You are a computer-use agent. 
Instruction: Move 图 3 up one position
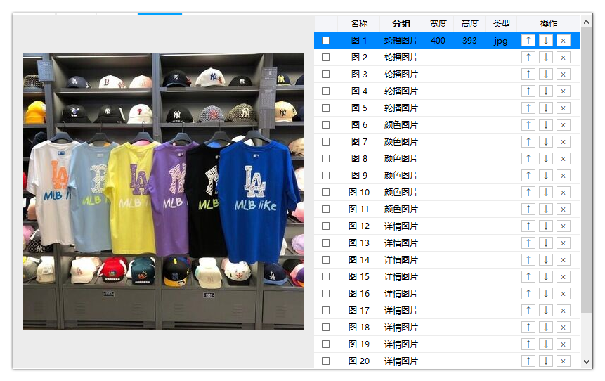tap(528, 74)
